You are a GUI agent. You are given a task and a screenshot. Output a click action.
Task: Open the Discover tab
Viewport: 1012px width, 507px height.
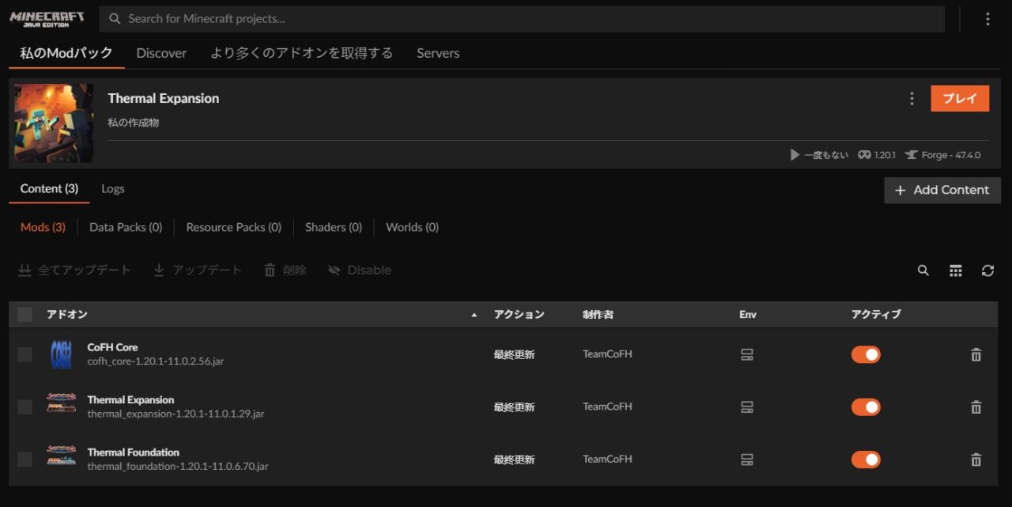(x=161, y=53)
